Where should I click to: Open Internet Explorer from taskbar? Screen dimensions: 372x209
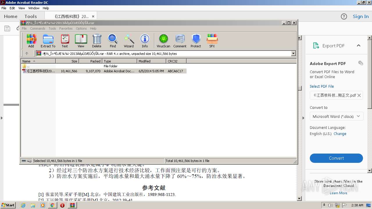pyautogui.click(x=23, y=205)
